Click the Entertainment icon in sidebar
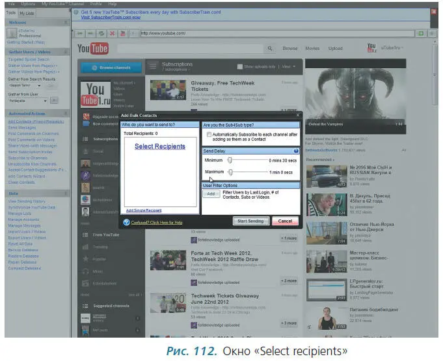Image resolution: width=443 pixels, height=361 pixels. pyautogui.click(x=85, y=283)
